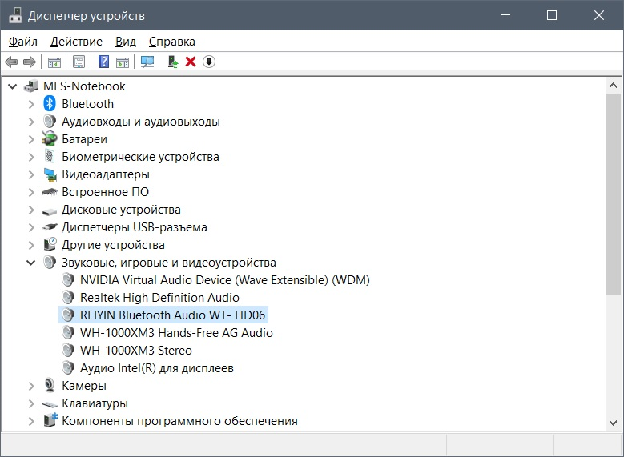
Task: Click the black down-arrow disable device icon
Action: point(209,62)
